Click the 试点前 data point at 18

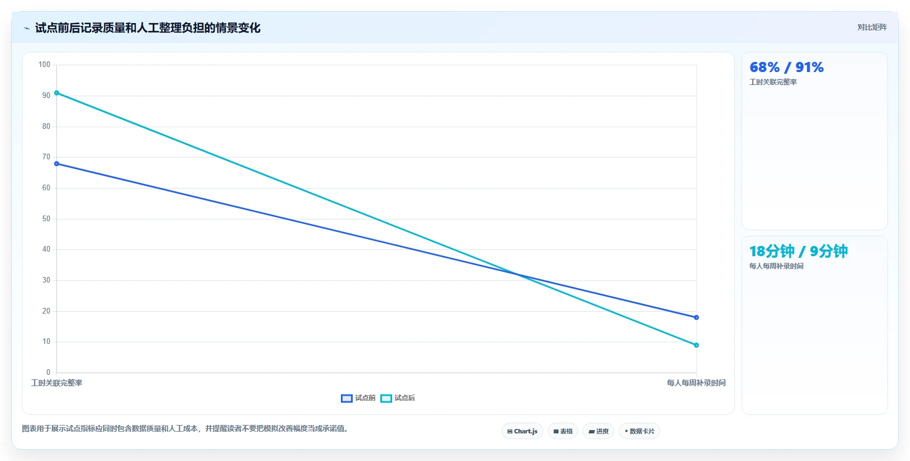click(x=696, y=317)
